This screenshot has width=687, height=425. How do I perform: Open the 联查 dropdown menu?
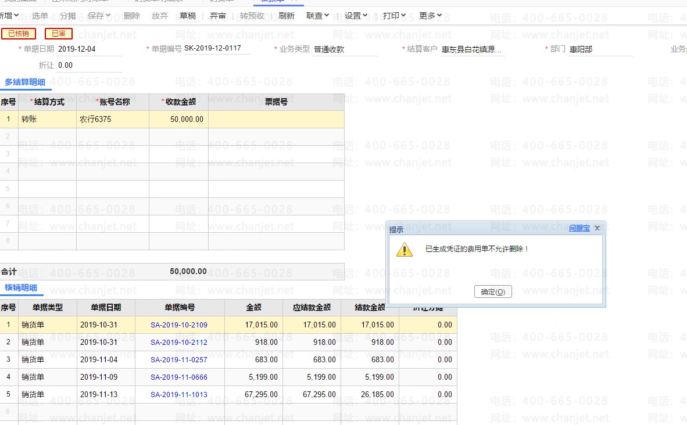pos(317,16)
